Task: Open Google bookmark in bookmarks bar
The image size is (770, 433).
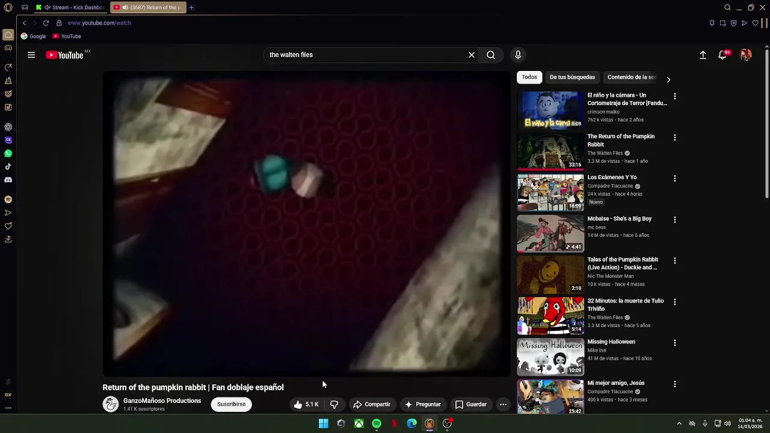Action: tap(33, 36)
